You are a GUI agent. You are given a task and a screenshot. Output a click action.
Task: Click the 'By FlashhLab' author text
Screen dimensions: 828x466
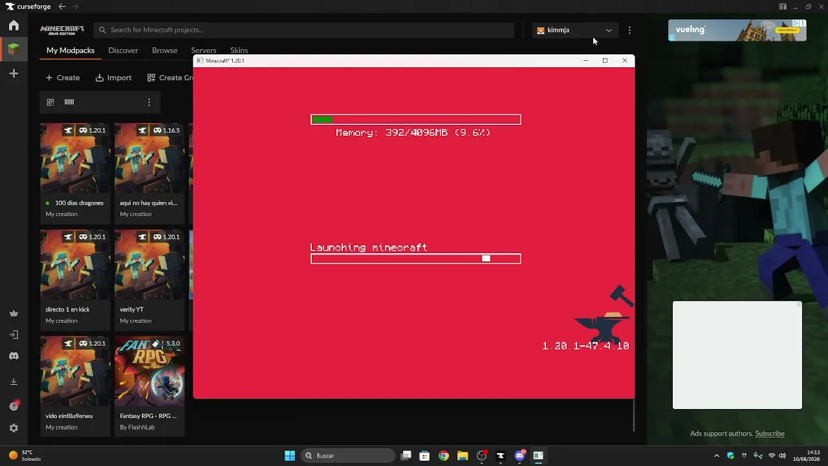(137, 427)
